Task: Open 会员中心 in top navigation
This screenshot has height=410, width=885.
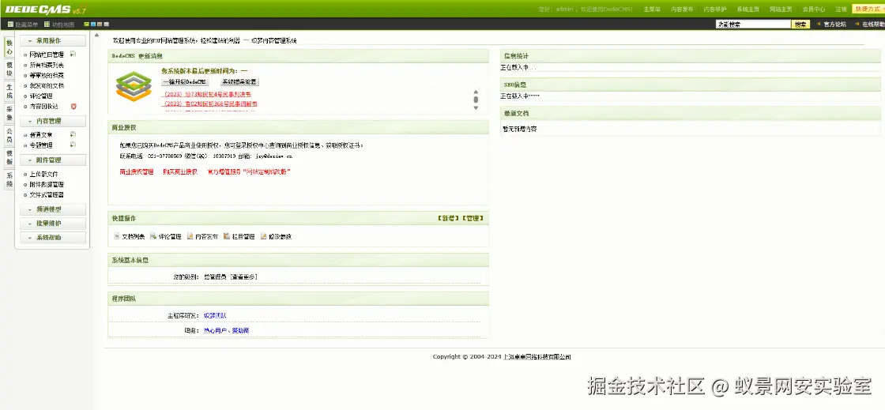Action: click(814, 9)
